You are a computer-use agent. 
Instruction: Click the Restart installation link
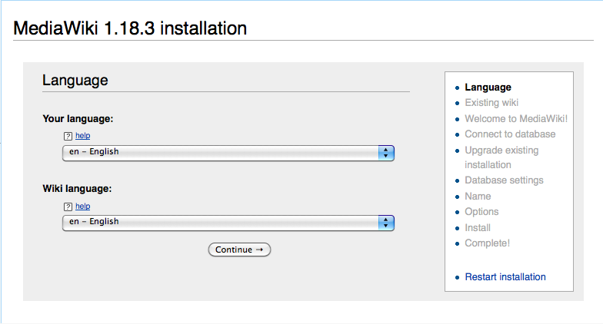pyautogui.click(x=505, y=277)
